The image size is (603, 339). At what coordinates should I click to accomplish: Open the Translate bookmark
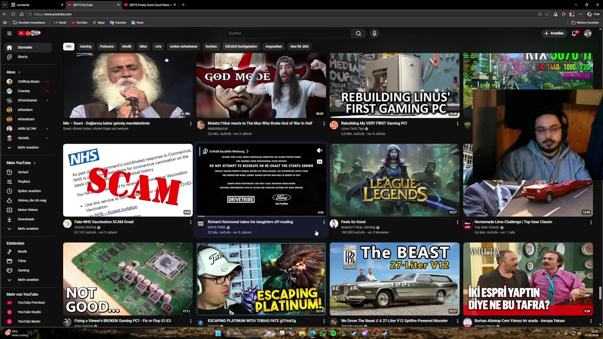(x=118, y=23)
